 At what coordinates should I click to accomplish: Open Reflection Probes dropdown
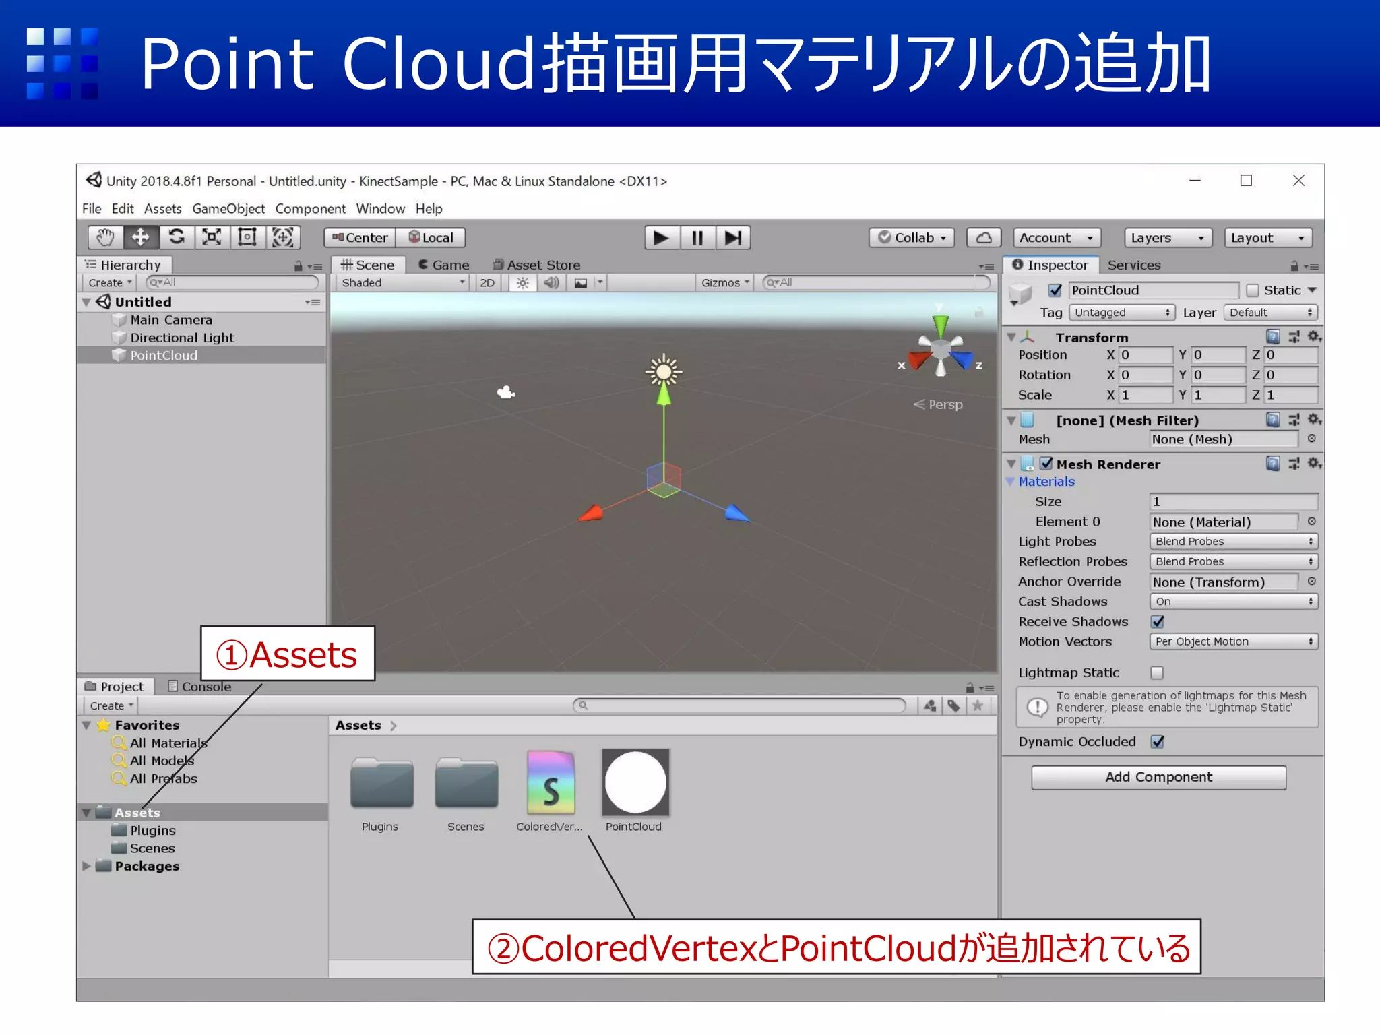coord(1234,561)
